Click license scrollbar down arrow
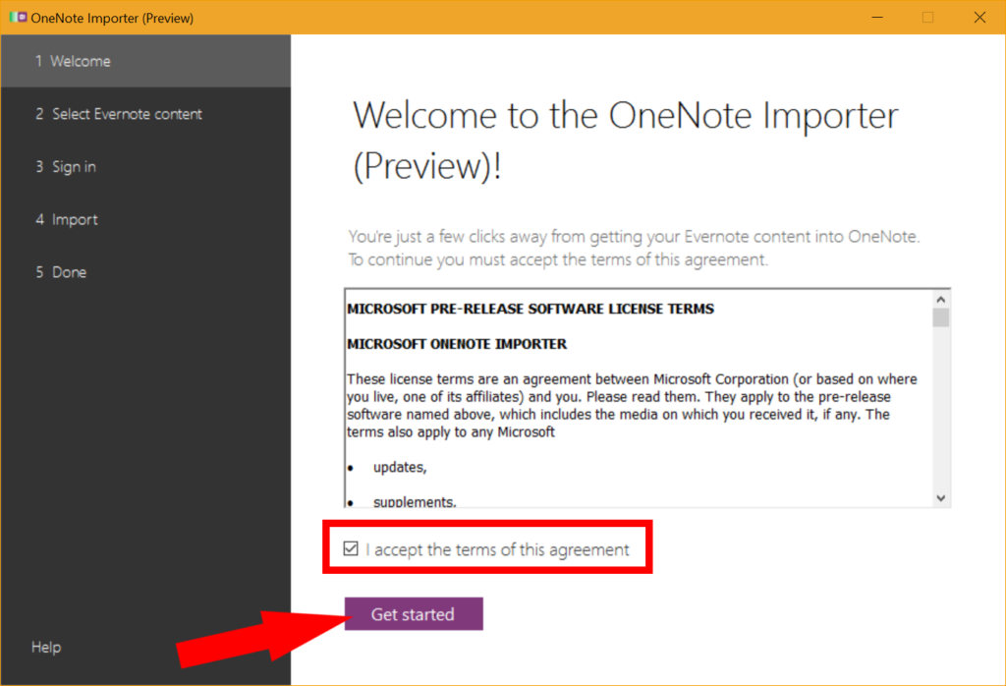 click(x=940, y=498)
